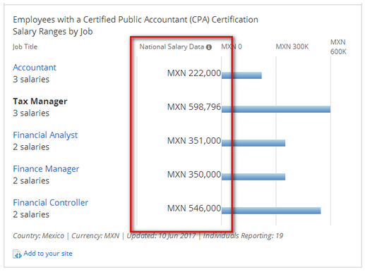The height and width of the screenshot is (272, 365).
Task: Click the National Salary Data column header
Action: pyautogui.click(x=172, y=47)
